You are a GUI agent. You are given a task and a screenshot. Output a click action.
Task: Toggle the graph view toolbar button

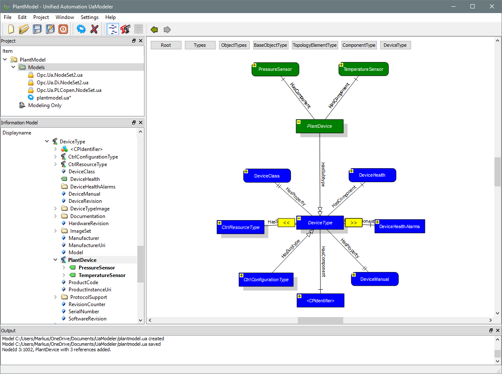coord(112,29)
